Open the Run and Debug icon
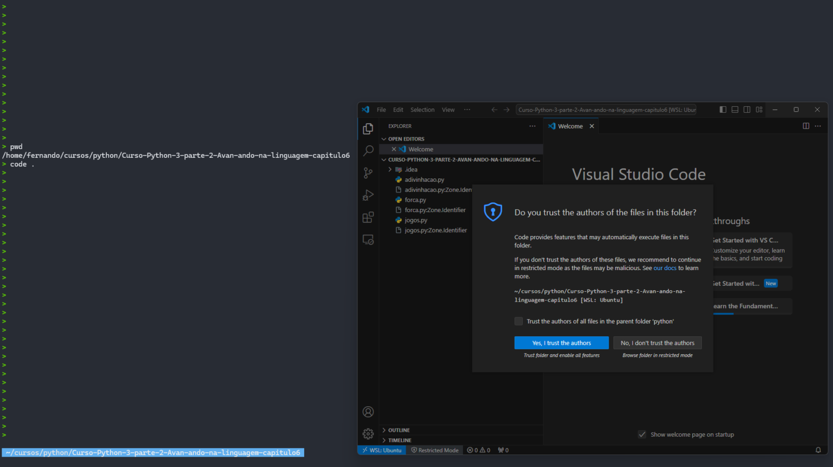 click(x=368, y=195)
